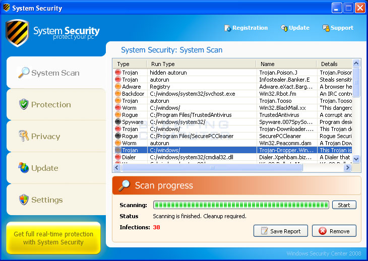The width and height of the screenshot is (368, 261).
Task: Click the orange icon in Adware row
Action: point(118,87)
